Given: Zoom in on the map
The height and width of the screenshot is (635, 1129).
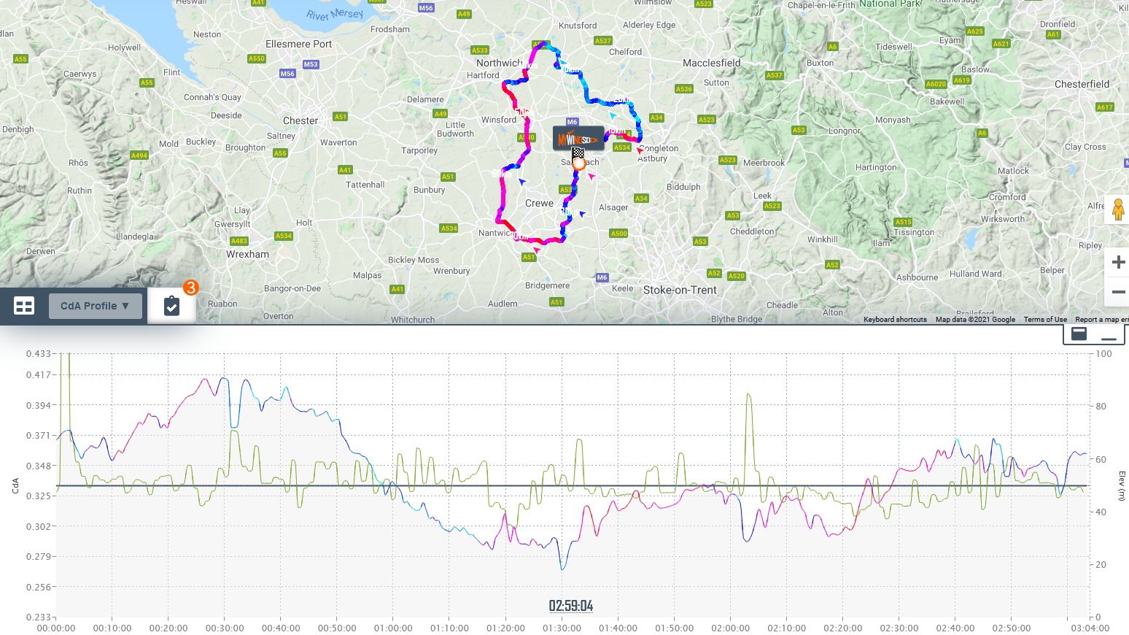Looking at the screenshot, I should (1118, 262).
